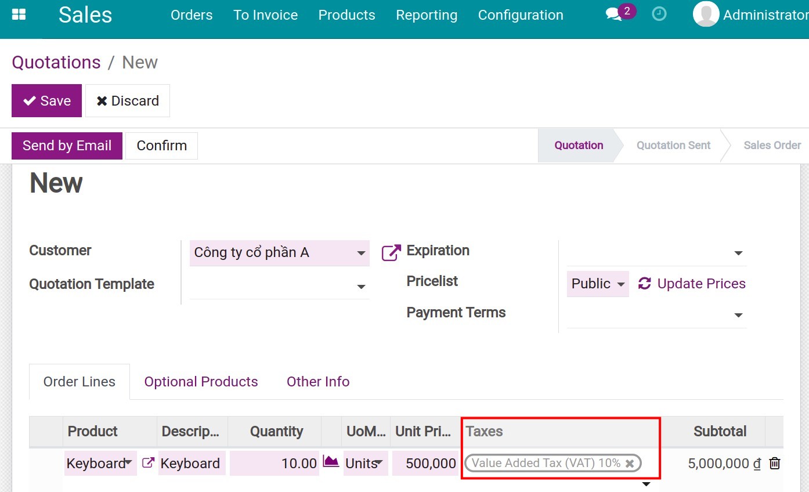This screenshot has height=492, width=809.
Task: Expand the Payment Terms dropdown
Action: pos(738,315)
